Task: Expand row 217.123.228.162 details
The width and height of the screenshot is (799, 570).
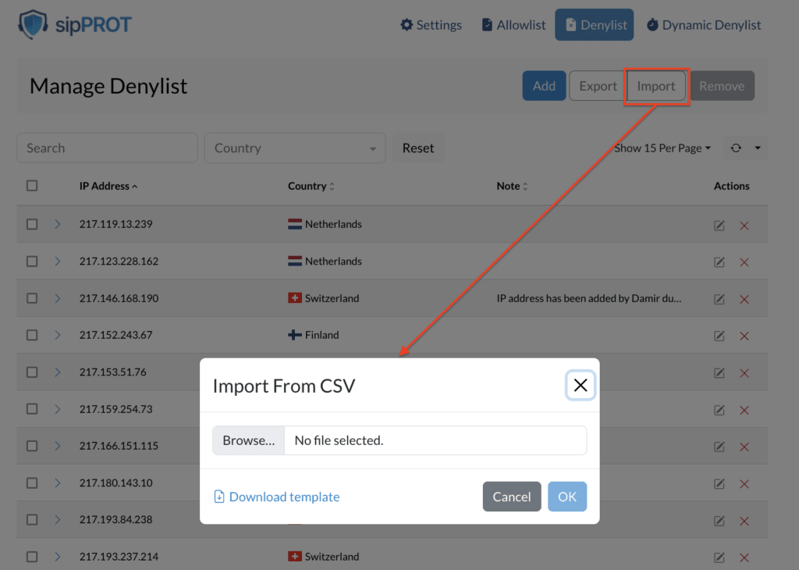Action: point(58,261)
